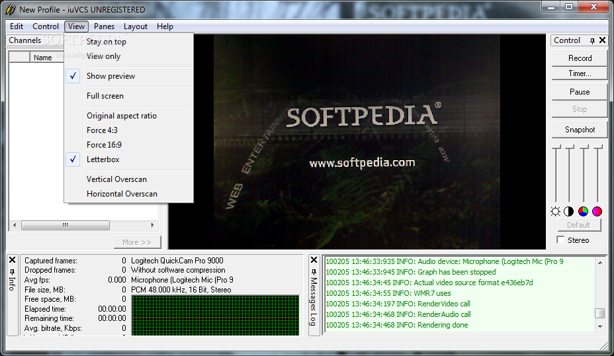Click the Stop button

(580, 109)
